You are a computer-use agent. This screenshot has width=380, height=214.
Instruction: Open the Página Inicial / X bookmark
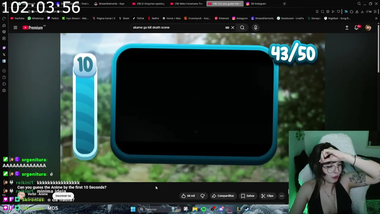pos(104,18)
